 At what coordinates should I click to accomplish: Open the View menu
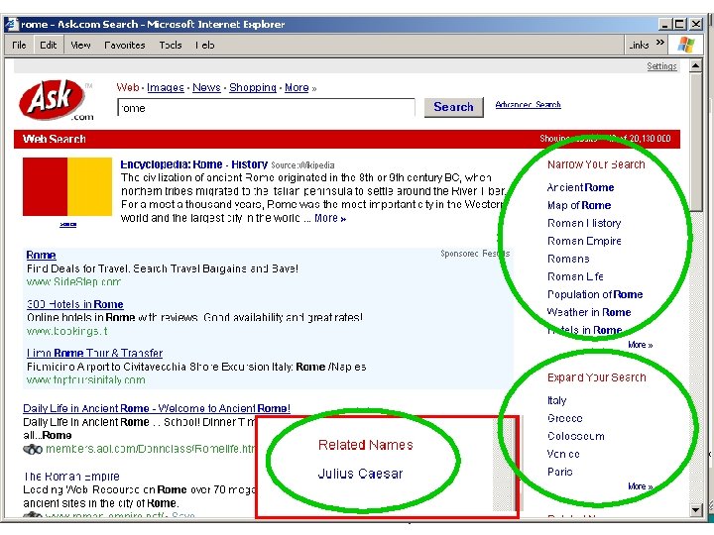coord(80,45)
